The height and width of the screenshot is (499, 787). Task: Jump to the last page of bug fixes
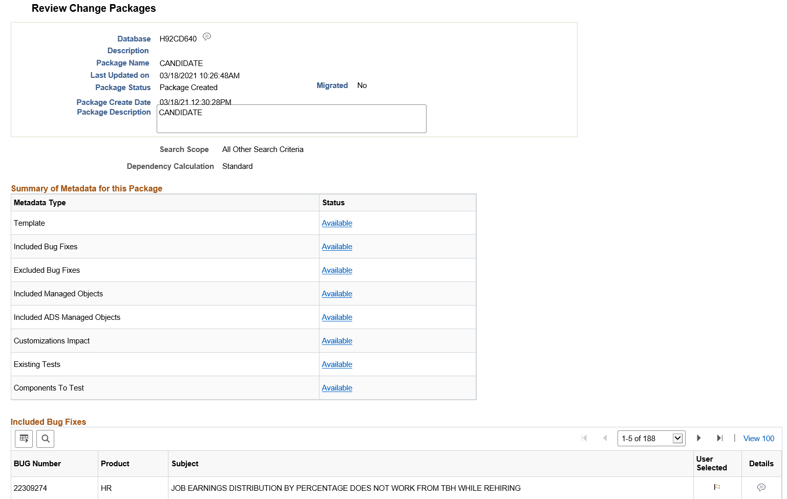[719, 438]
